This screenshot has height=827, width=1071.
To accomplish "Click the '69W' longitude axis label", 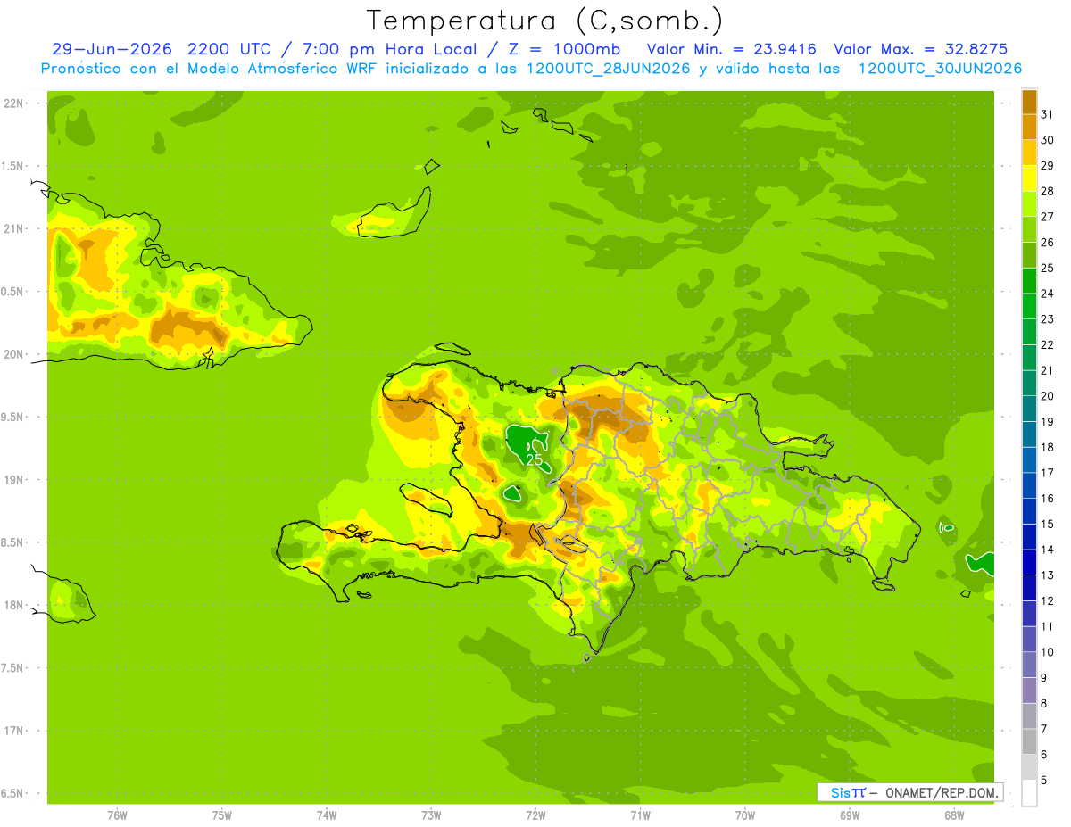I will click(850, 815).
